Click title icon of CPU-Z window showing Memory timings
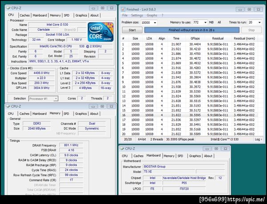The image size is (267, 204). [8, 106]
